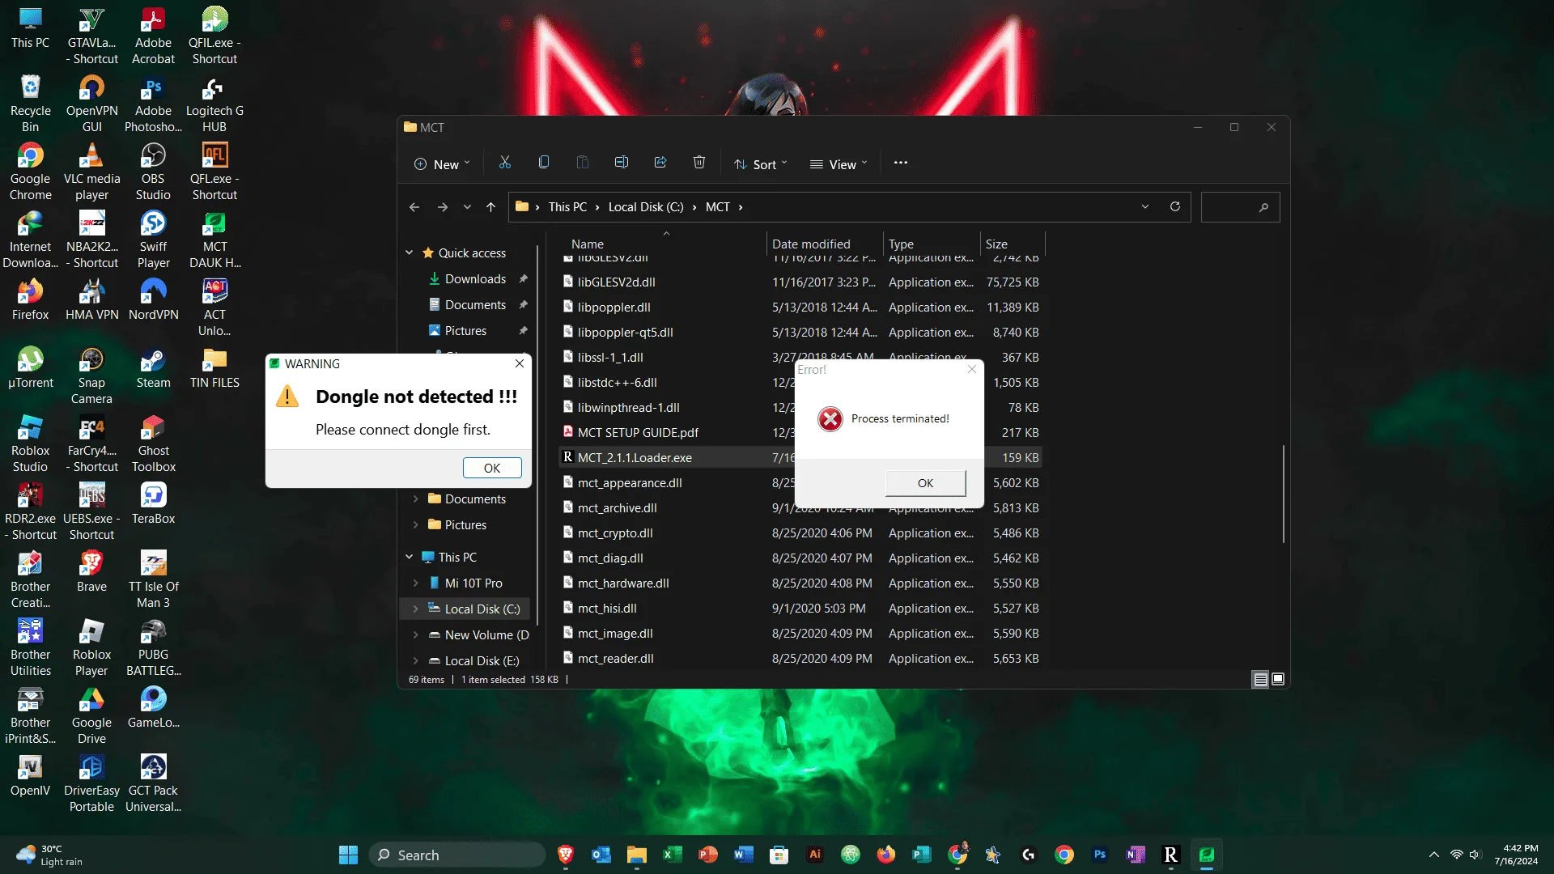
Task: Click the file list vertical scrollbar
Action: click(x=1284, y=494)
